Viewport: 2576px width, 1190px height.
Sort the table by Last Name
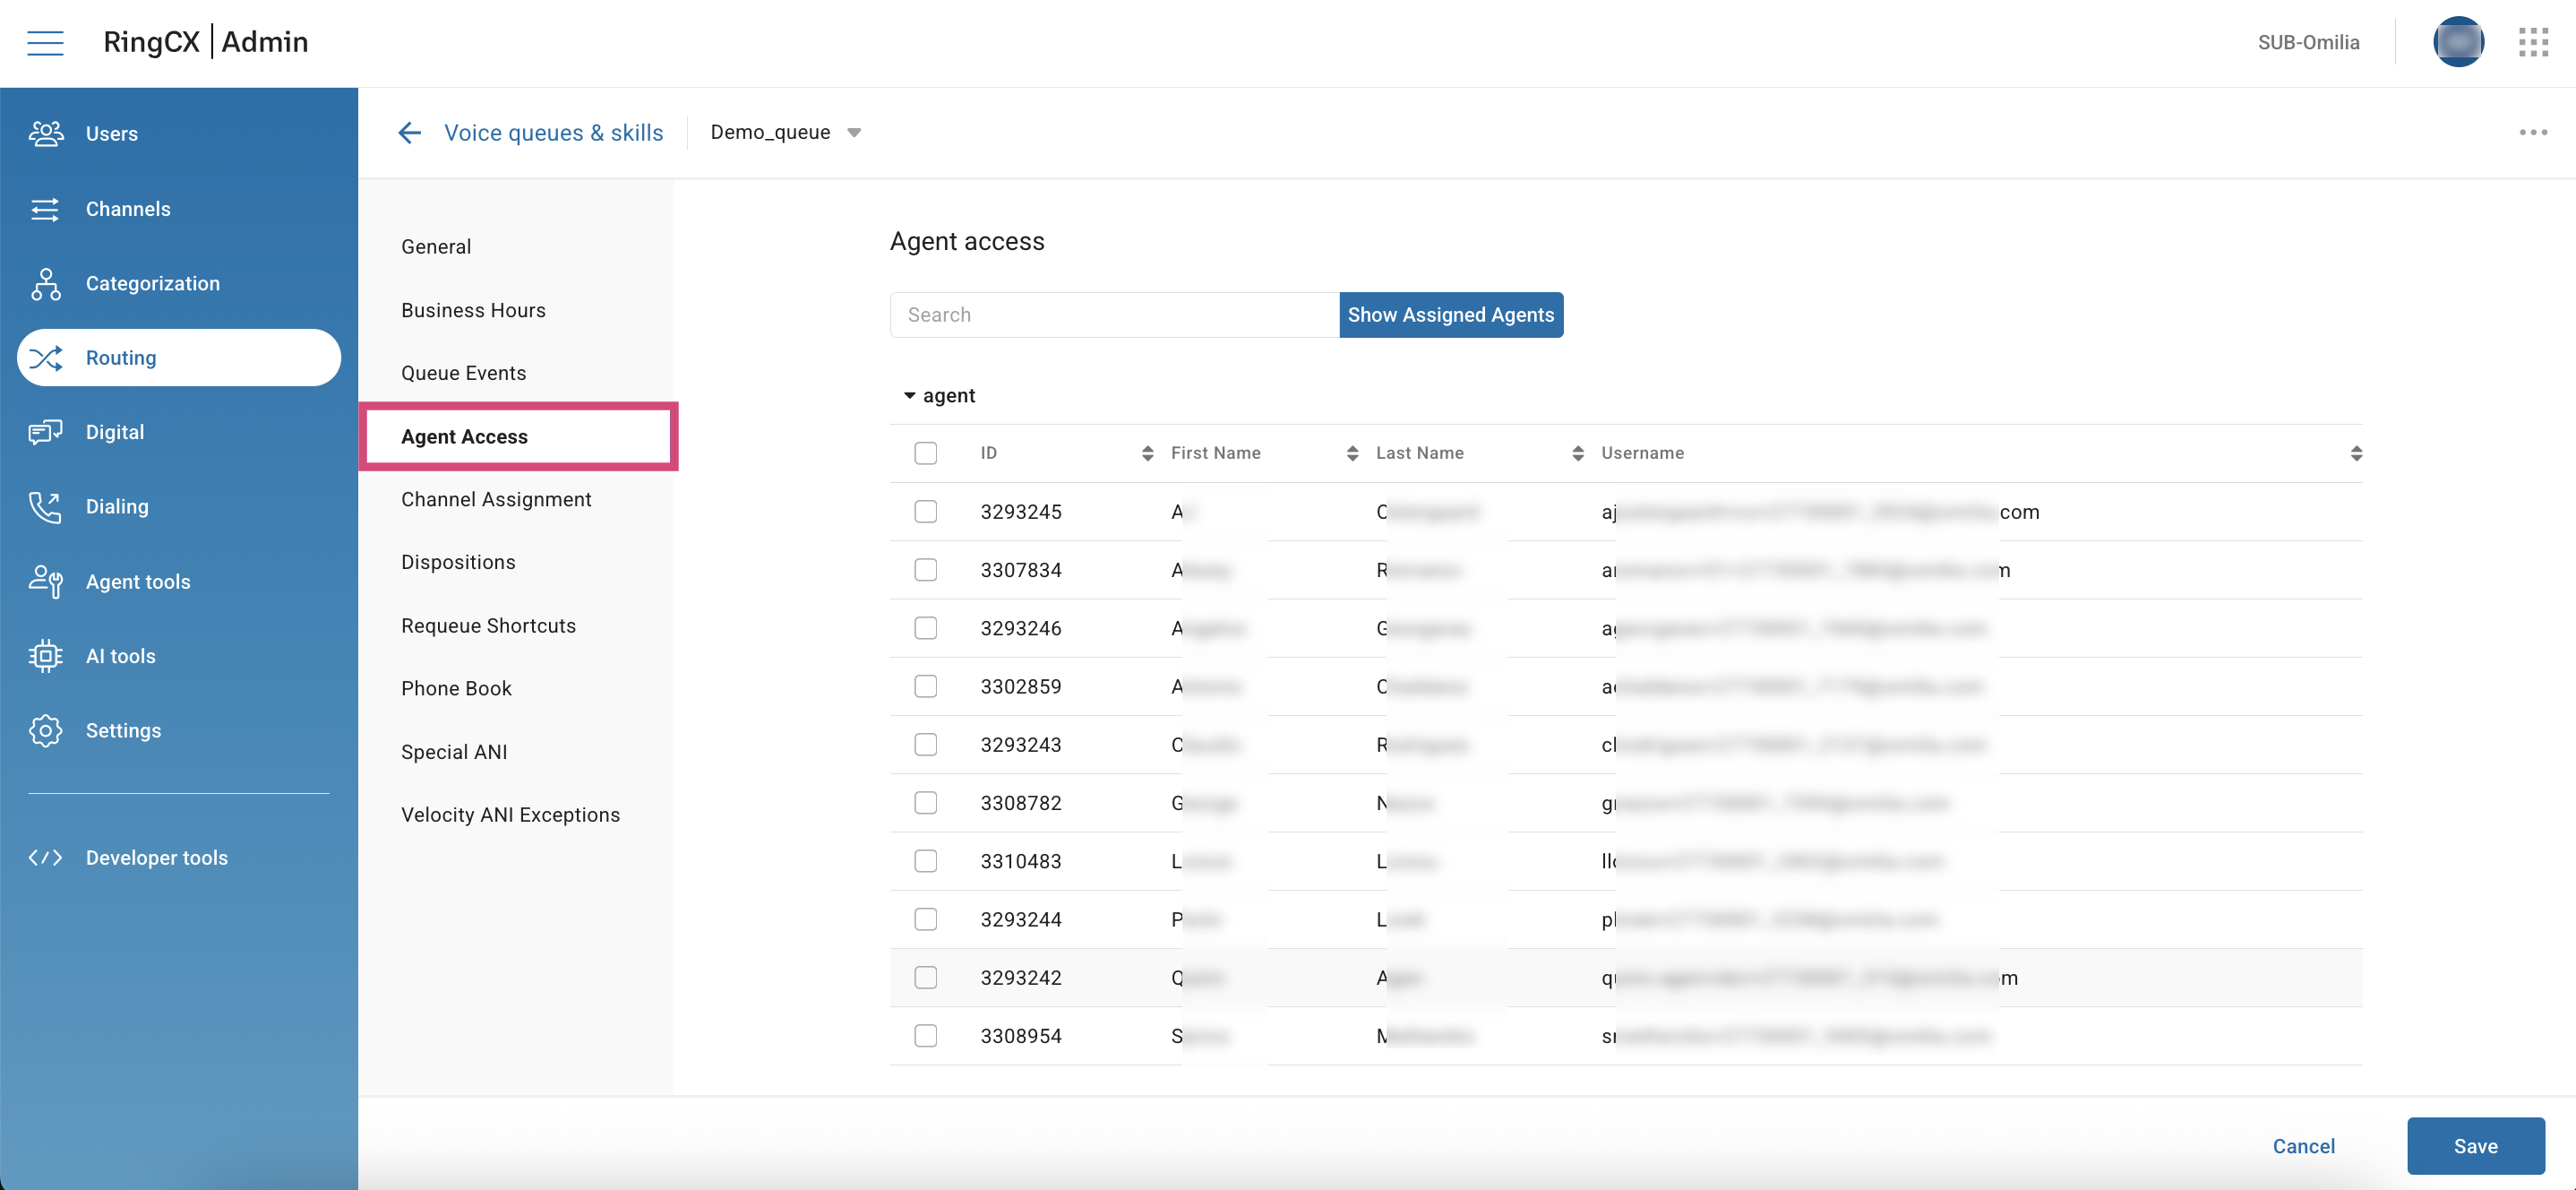1577,453
